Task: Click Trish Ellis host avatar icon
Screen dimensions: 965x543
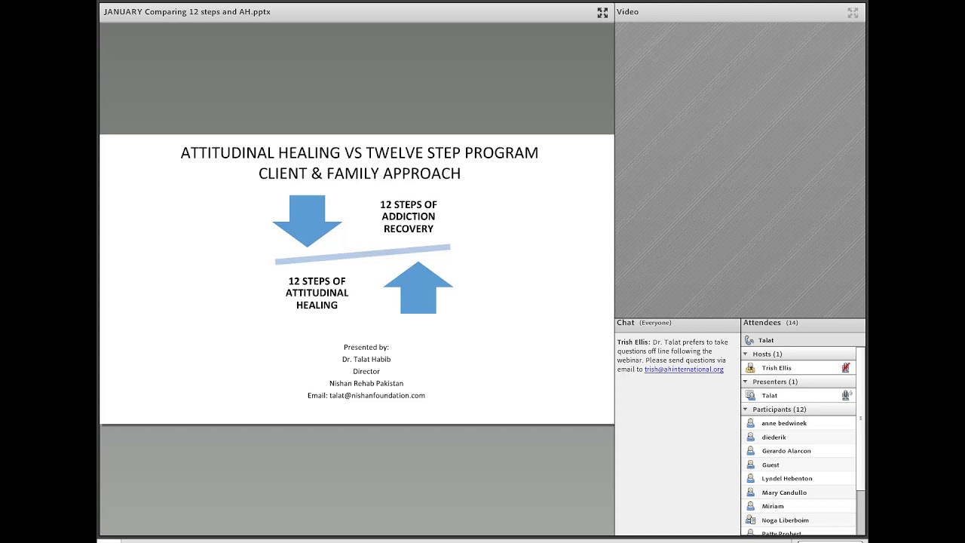Action: (x=750, y=368)
